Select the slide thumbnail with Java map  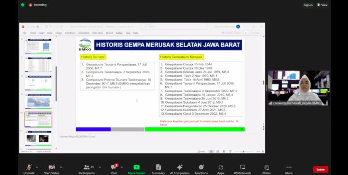coord(38,101)
